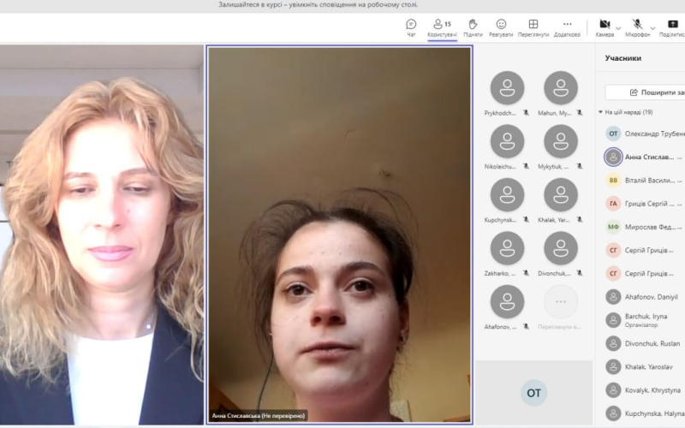Click the OT avatar next to Олександр Трубен

pyautogui.click(x=613, y=134)
